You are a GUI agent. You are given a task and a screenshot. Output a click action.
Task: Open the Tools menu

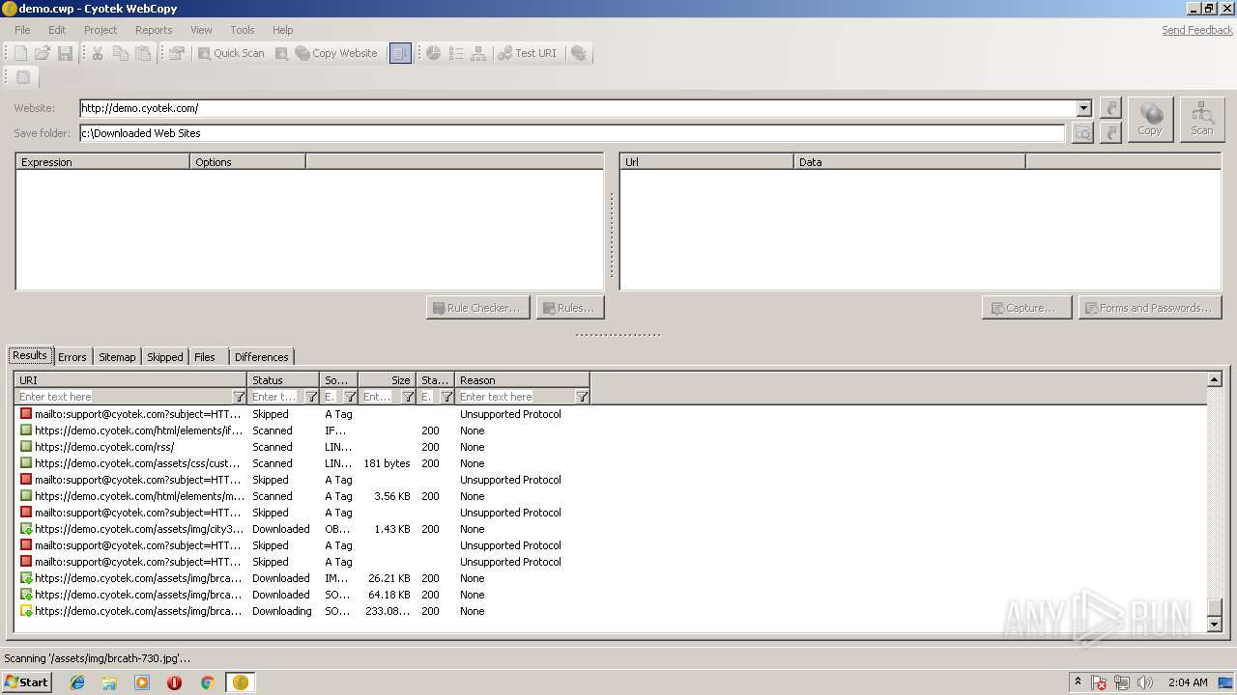click(x=243, y=30)
